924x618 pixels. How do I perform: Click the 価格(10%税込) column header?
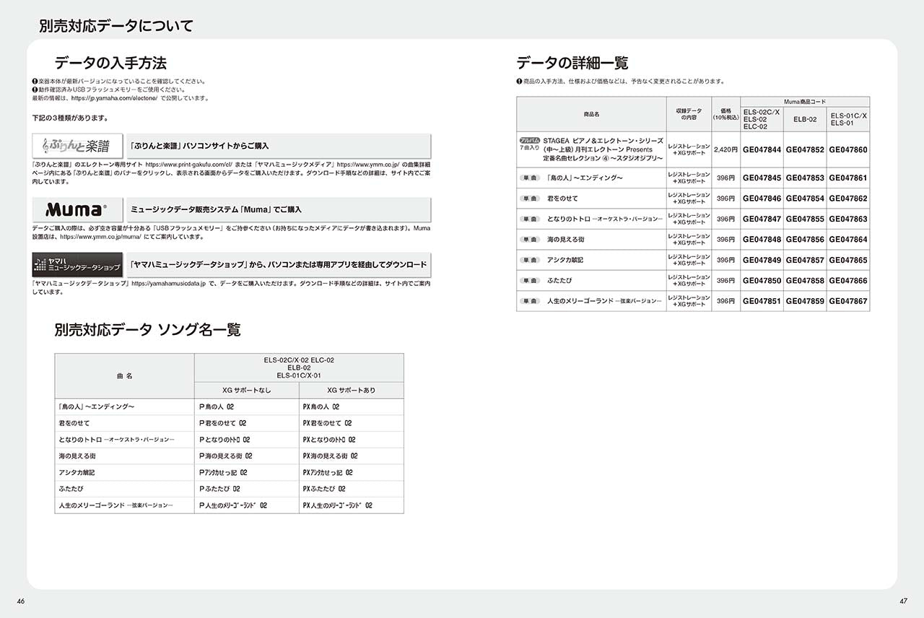pos(726,114)
